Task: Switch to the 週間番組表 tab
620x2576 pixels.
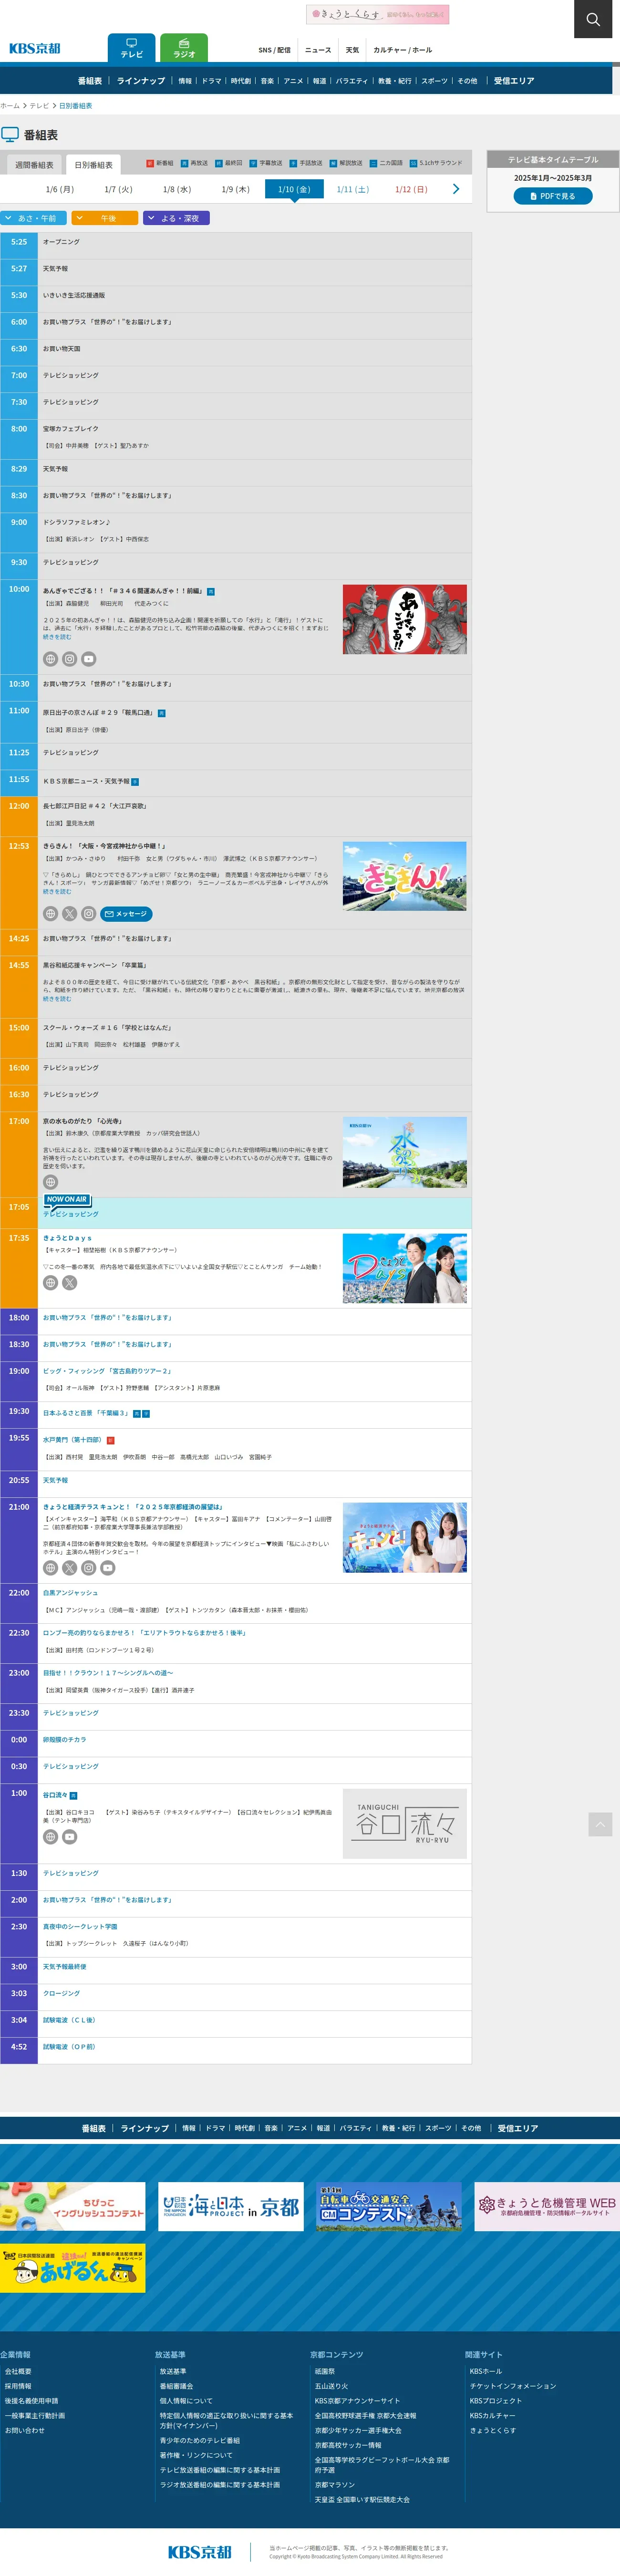Action: pos(34,165)
